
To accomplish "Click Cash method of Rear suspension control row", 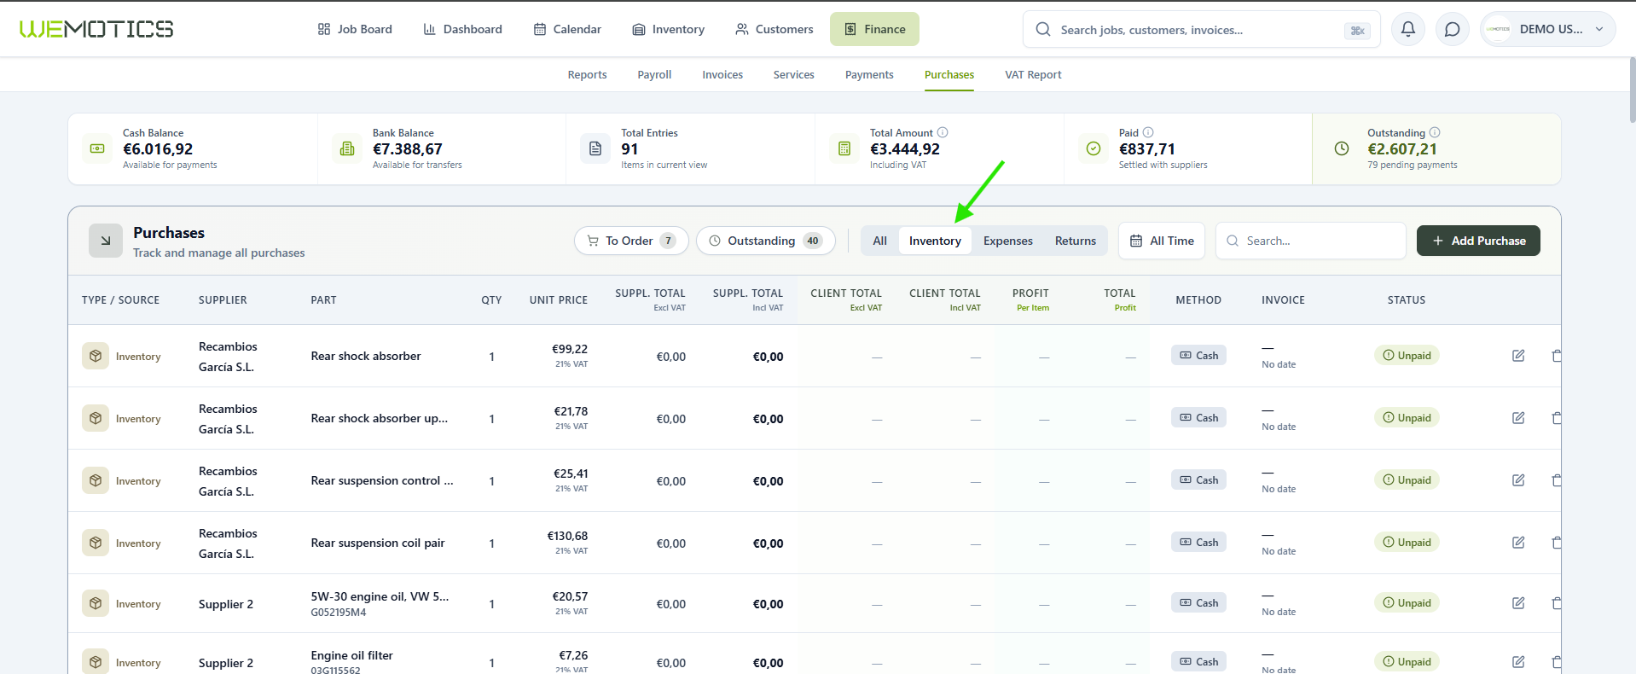I will pos(1198,480).
